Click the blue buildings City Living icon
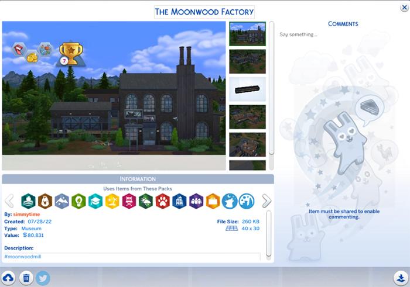 click(179, 201)
